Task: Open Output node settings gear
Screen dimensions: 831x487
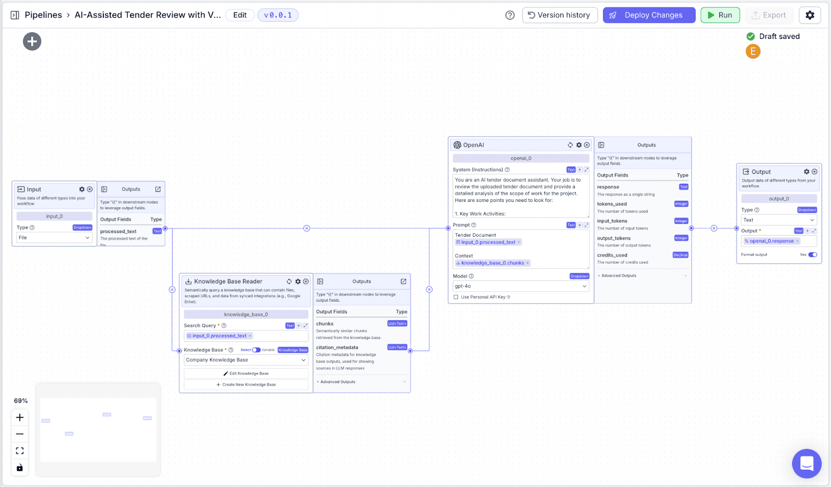Action: click(807, 172)
